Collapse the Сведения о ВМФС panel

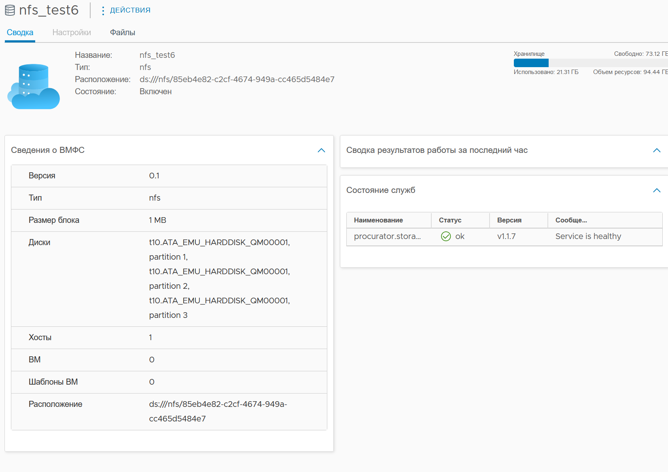point(321,150)
